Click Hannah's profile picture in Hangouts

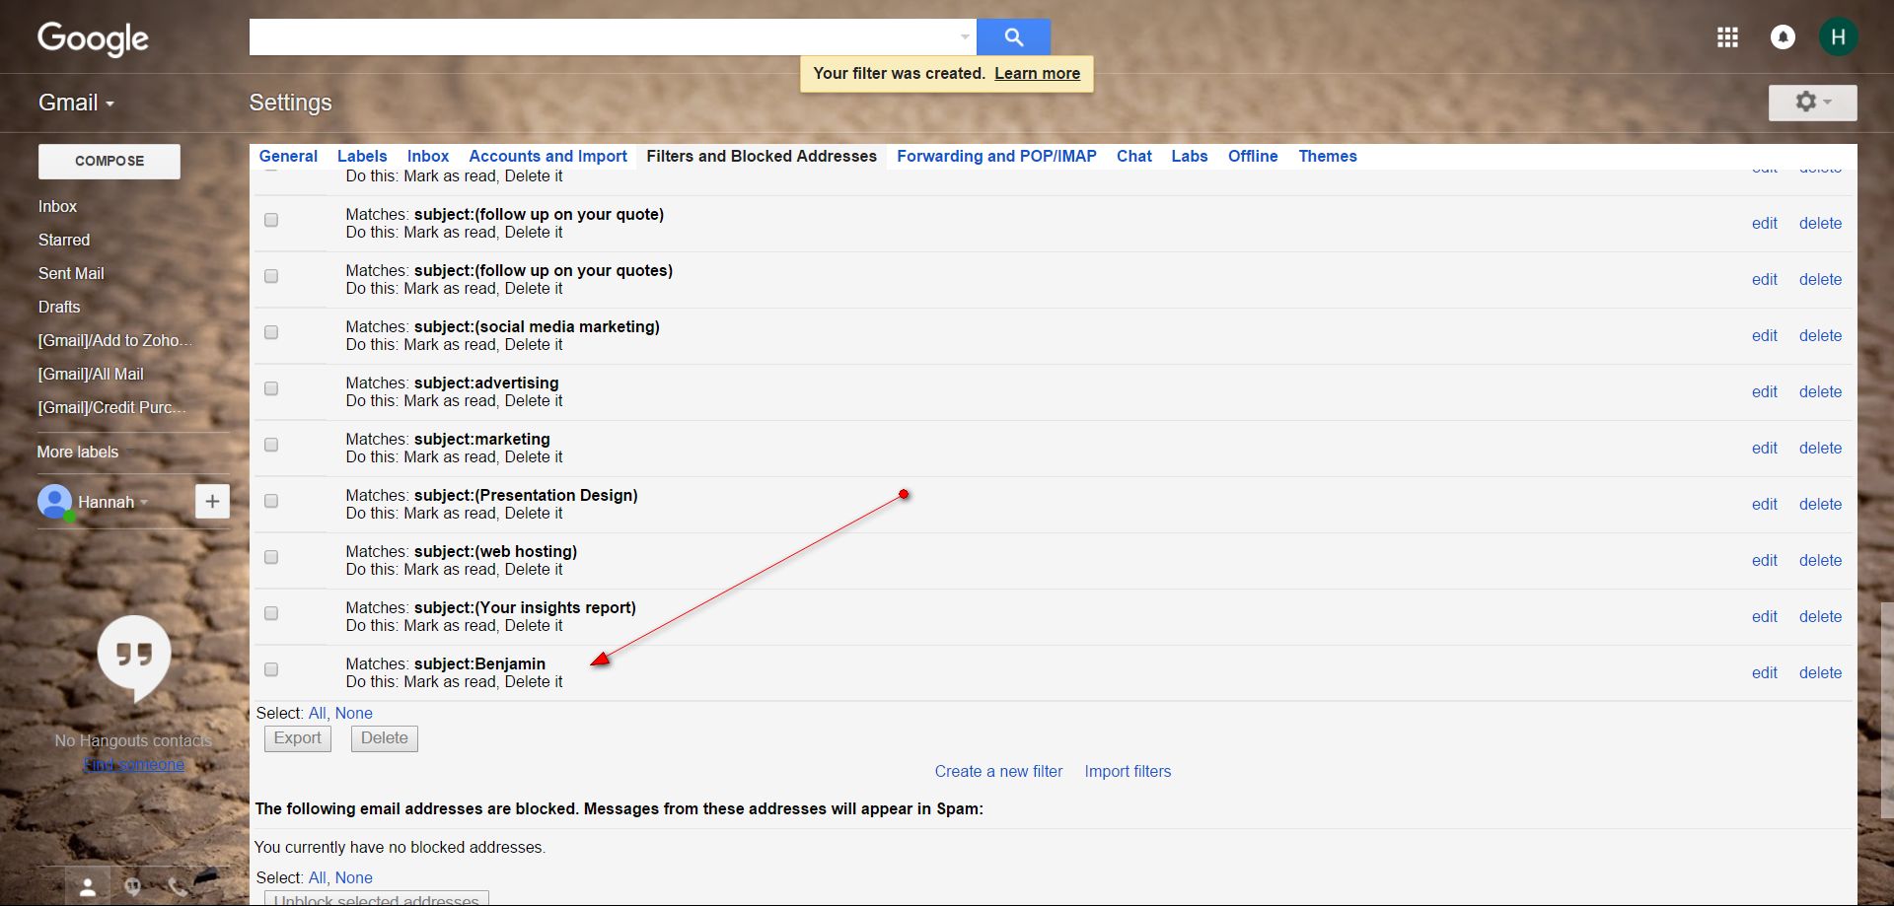pos(55,502)
